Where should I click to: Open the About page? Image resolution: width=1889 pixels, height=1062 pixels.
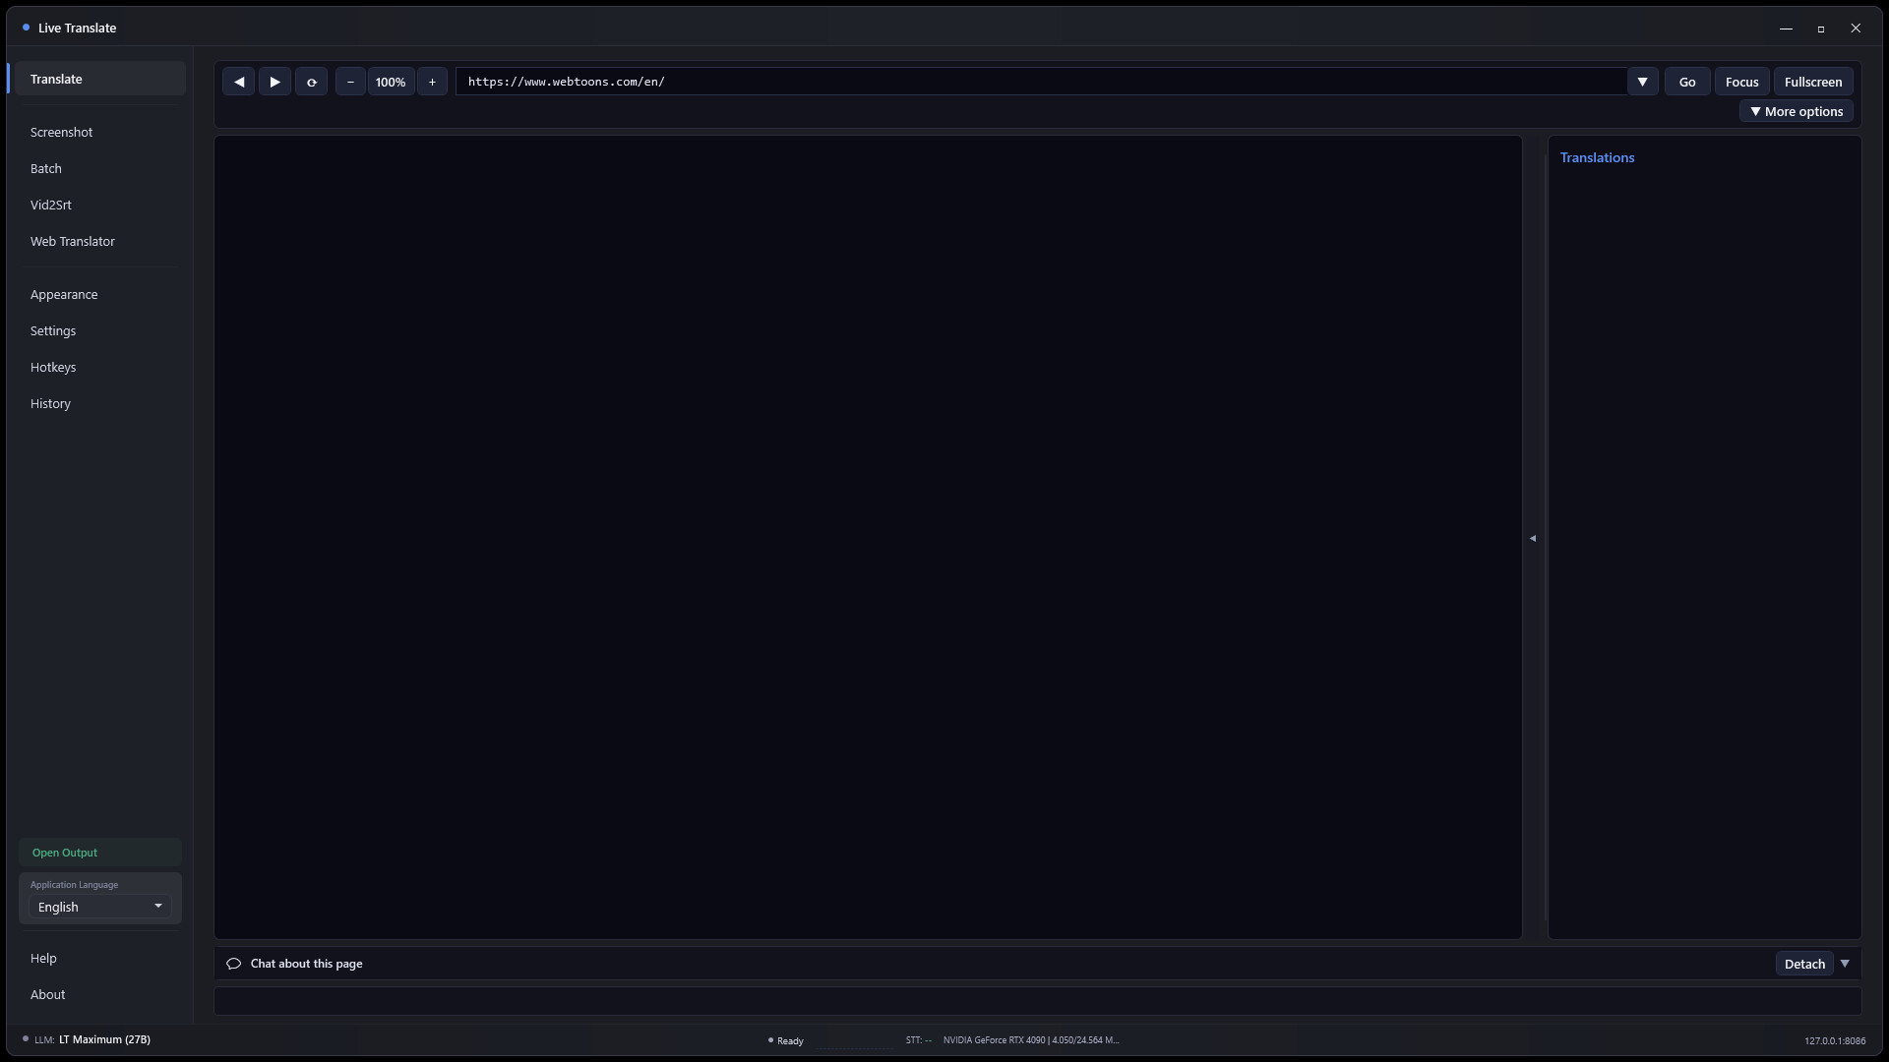tap(100, 994)
